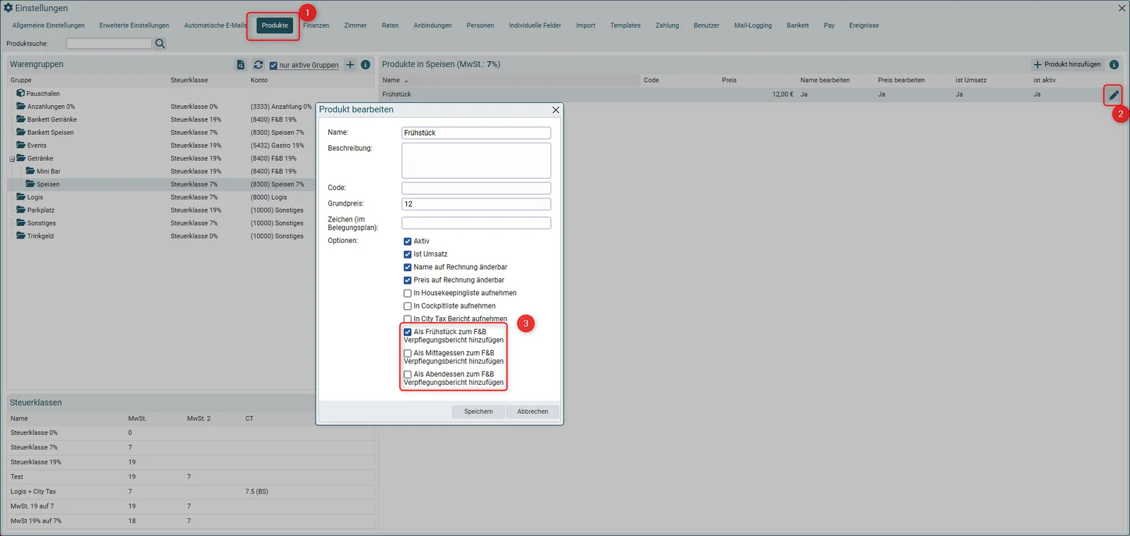Show info for the Produkte in Speisen panel
The width and height of the screenshot is (1130, 536).
point(1114,65)
